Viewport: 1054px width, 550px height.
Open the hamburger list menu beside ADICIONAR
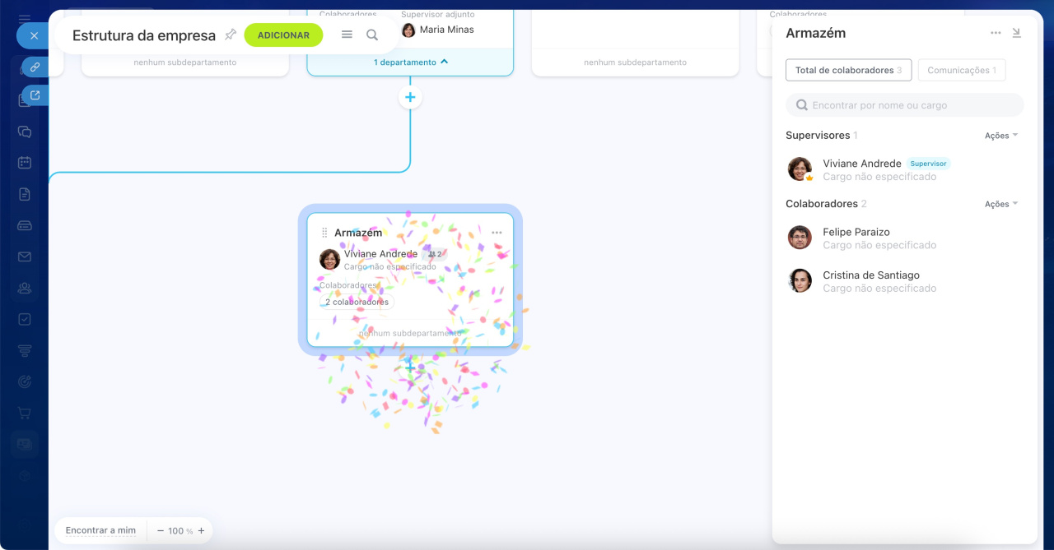click(347, 35)
